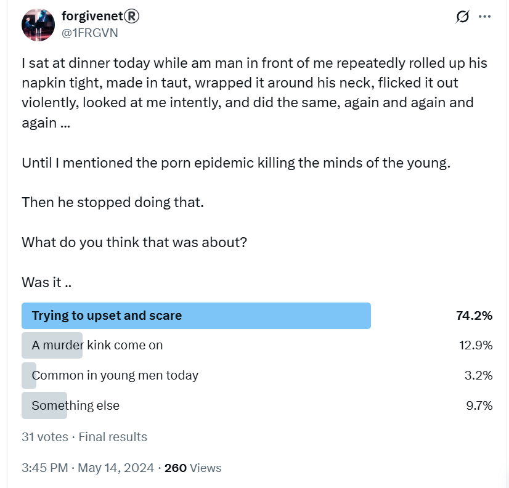Open the three-dot more options menu

click(484, 16)
